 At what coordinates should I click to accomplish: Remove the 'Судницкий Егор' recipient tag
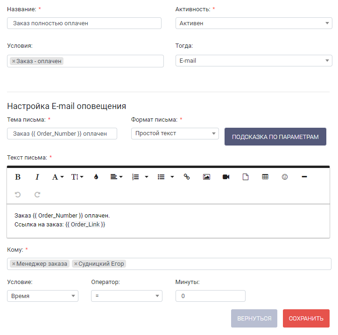tap(76, 264)
